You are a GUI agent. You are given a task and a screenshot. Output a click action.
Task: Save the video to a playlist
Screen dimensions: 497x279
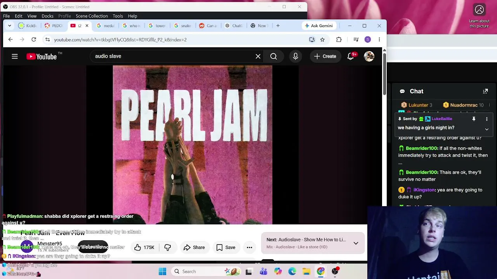[x=226, y=247]
